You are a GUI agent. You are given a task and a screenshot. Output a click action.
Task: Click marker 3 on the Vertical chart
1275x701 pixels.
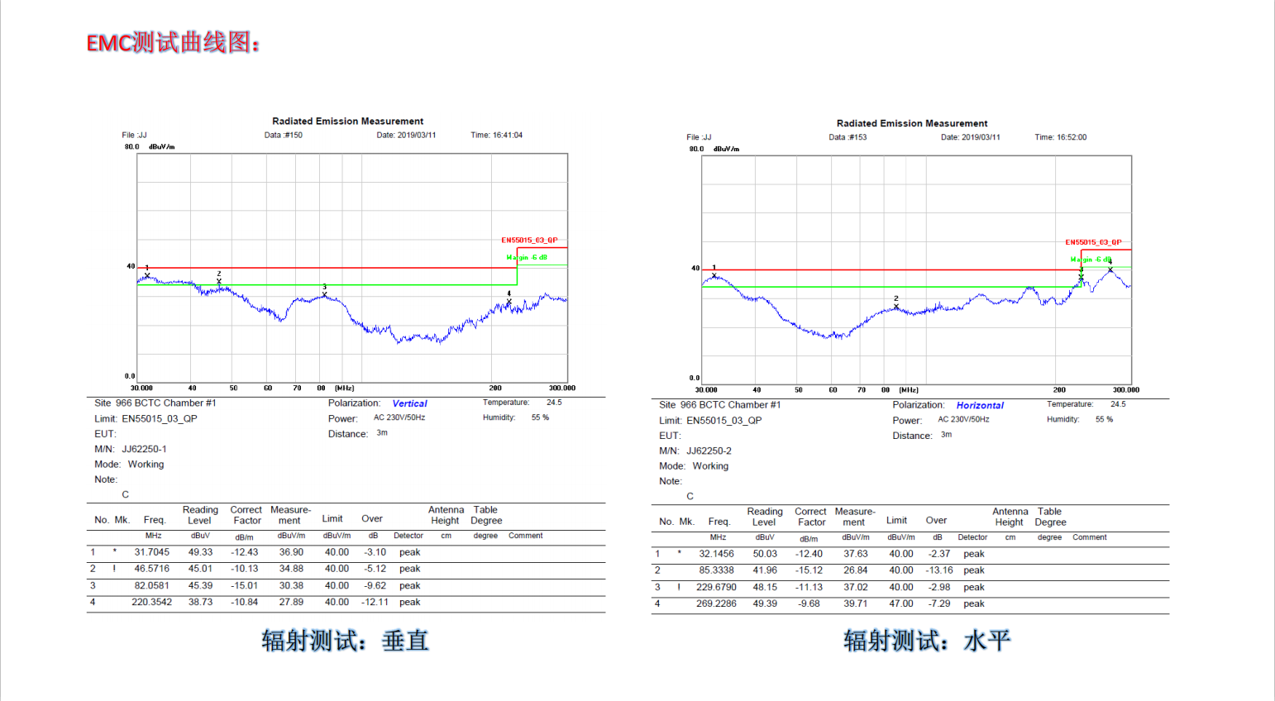(325, 293)
